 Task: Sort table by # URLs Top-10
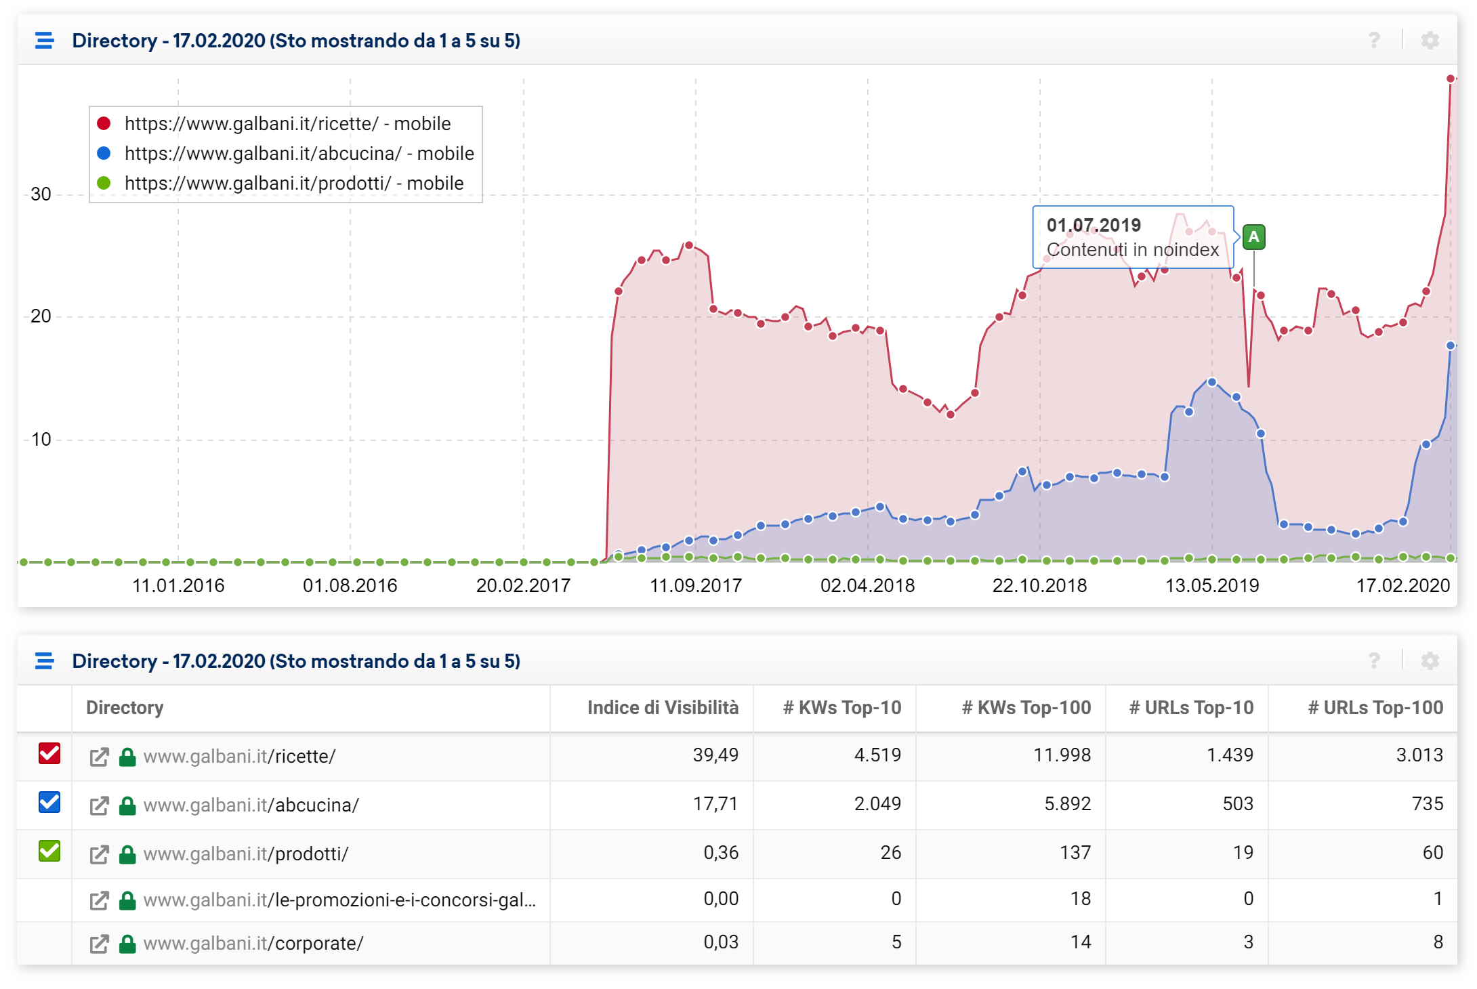tap(1191, 708)
